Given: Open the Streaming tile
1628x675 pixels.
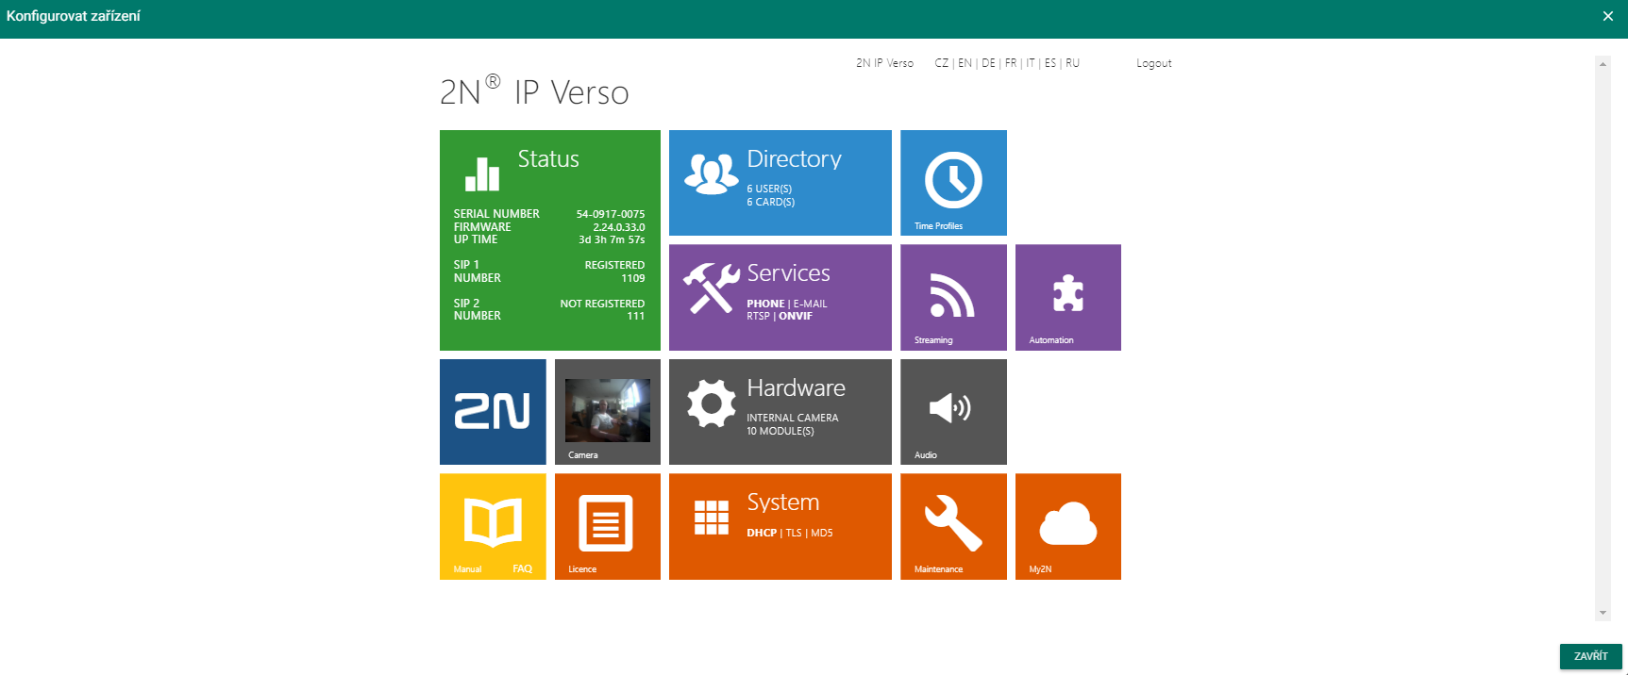Looking at the screenshot, I should 953,298.
